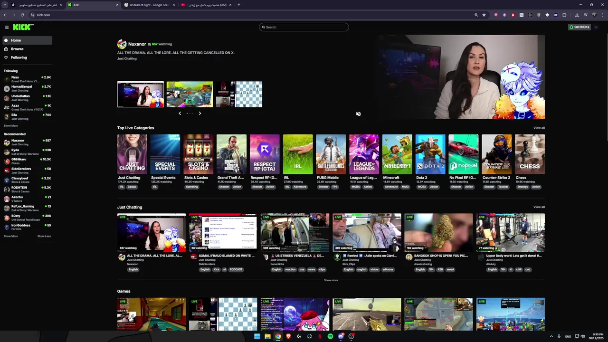Image resolution: width=608 pixels, height=342 pixels.
Task: Go to Home in sidebar
Action: pos(27,40)
